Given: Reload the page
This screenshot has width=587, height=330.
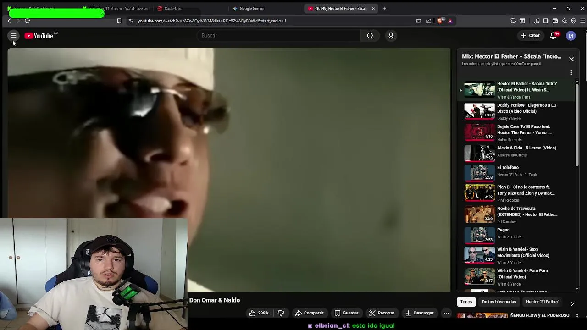Looking at the screenshot, I should (28, 21).
